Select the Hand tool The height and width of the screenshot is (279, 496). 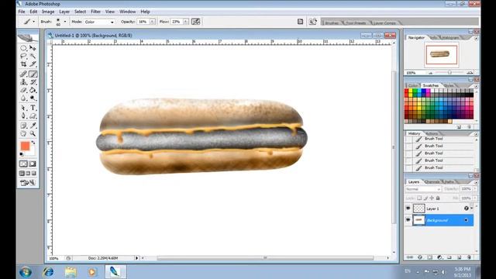point(23,134)
